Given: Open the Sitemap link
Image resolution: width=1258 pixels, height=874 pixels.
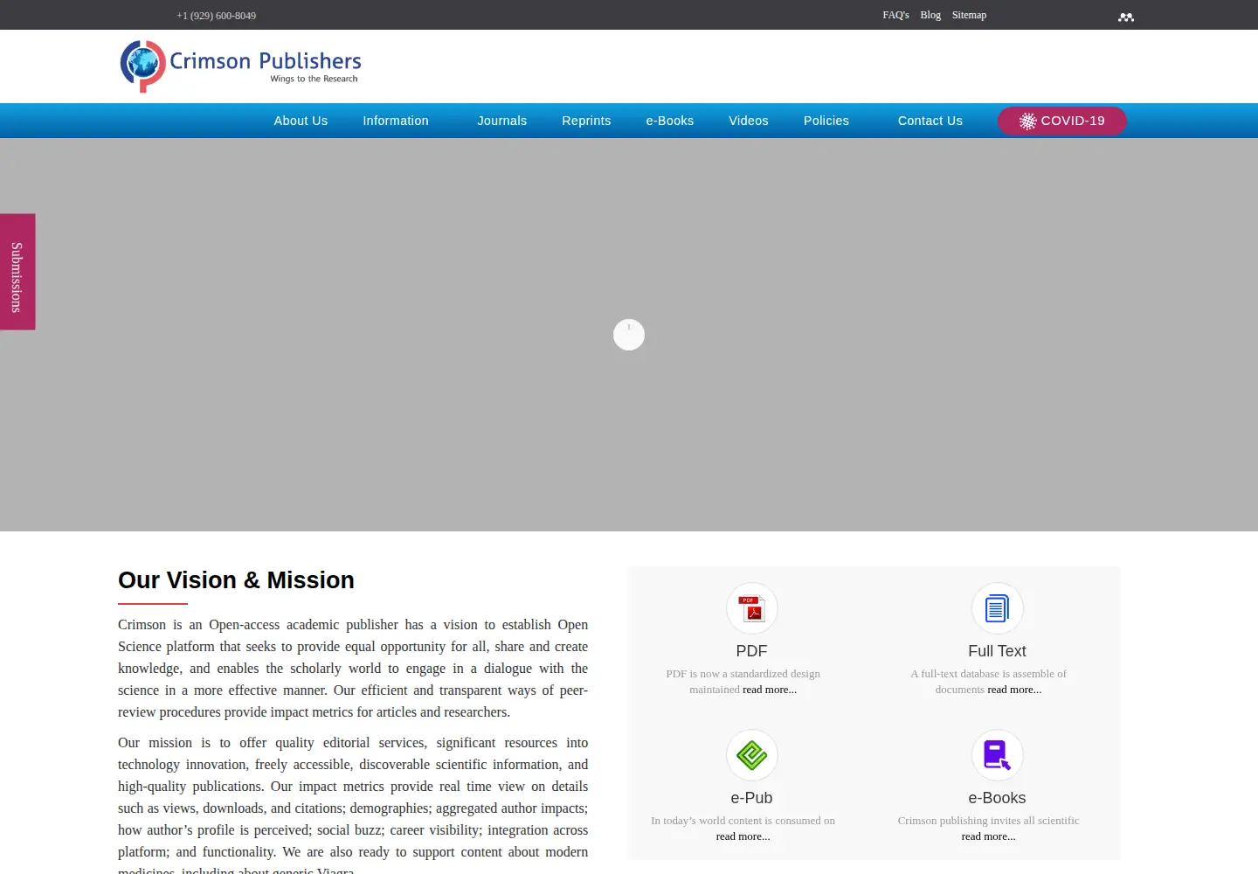Looking at the screenshot, I should (x=969, y=15).
